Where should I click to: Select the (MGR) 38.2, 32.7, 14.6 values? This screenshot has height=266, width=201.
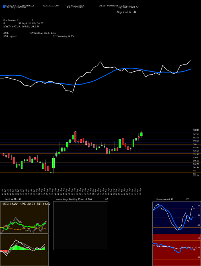coord(43,33)
